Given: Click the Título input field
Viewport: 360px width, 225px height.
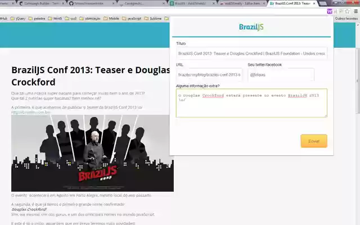Looking at the screenshot, I should tap(251, 53).
